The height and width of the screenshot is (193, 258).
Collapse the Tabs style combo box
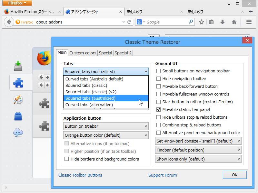(106, 71)
